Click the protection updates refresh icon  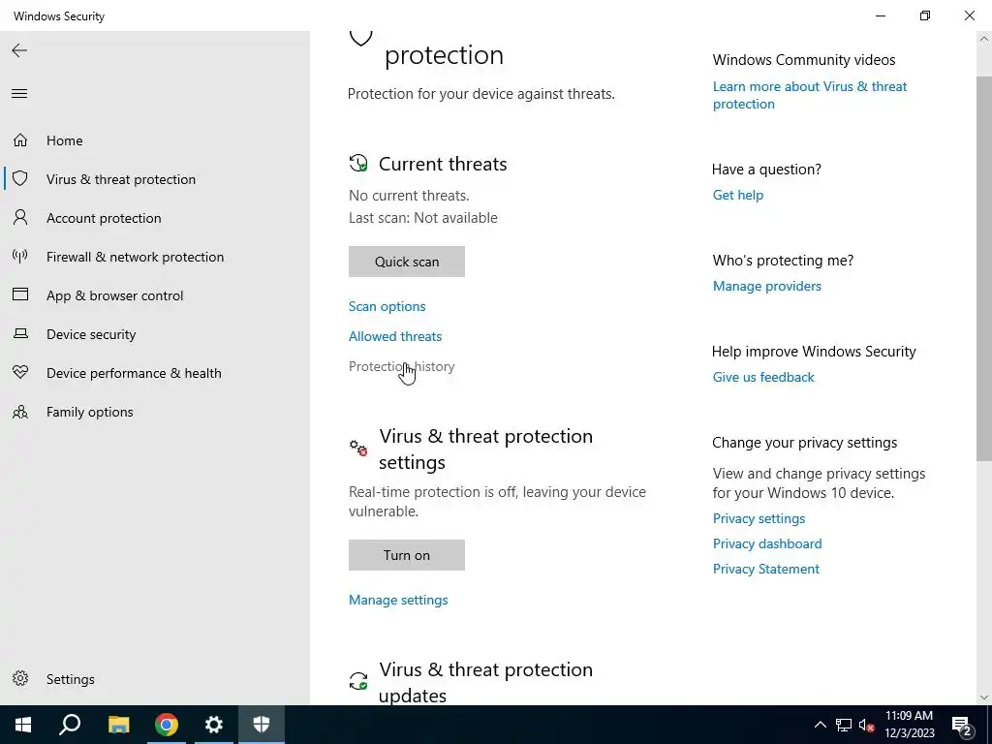coord(358,681)
